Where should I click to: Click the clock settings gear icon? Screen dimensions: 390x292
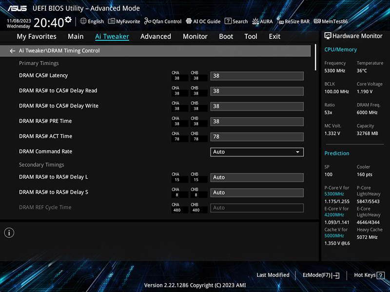[68, 19]
